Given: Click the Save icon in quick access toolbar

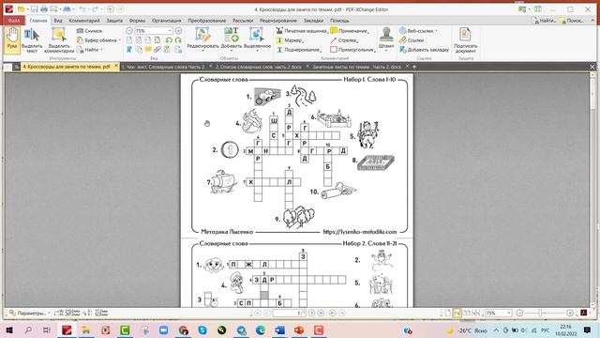Looking at the screenshot, I should [35, 9].
